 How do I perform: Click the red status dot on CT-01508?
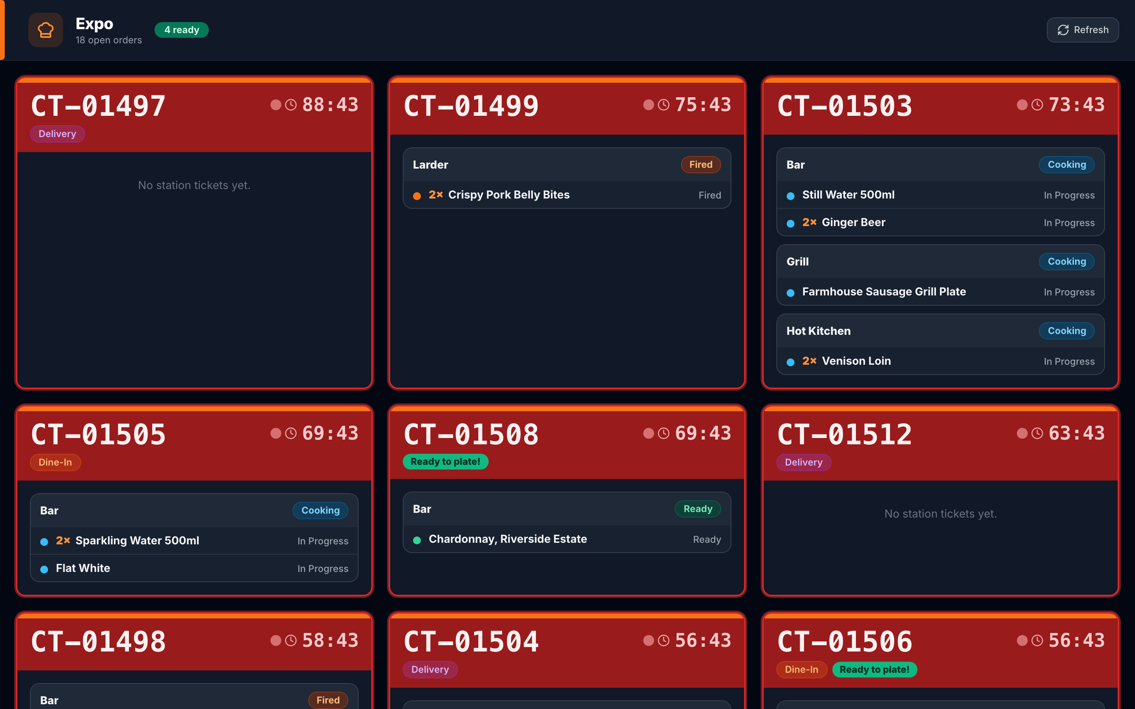[649, 433]
